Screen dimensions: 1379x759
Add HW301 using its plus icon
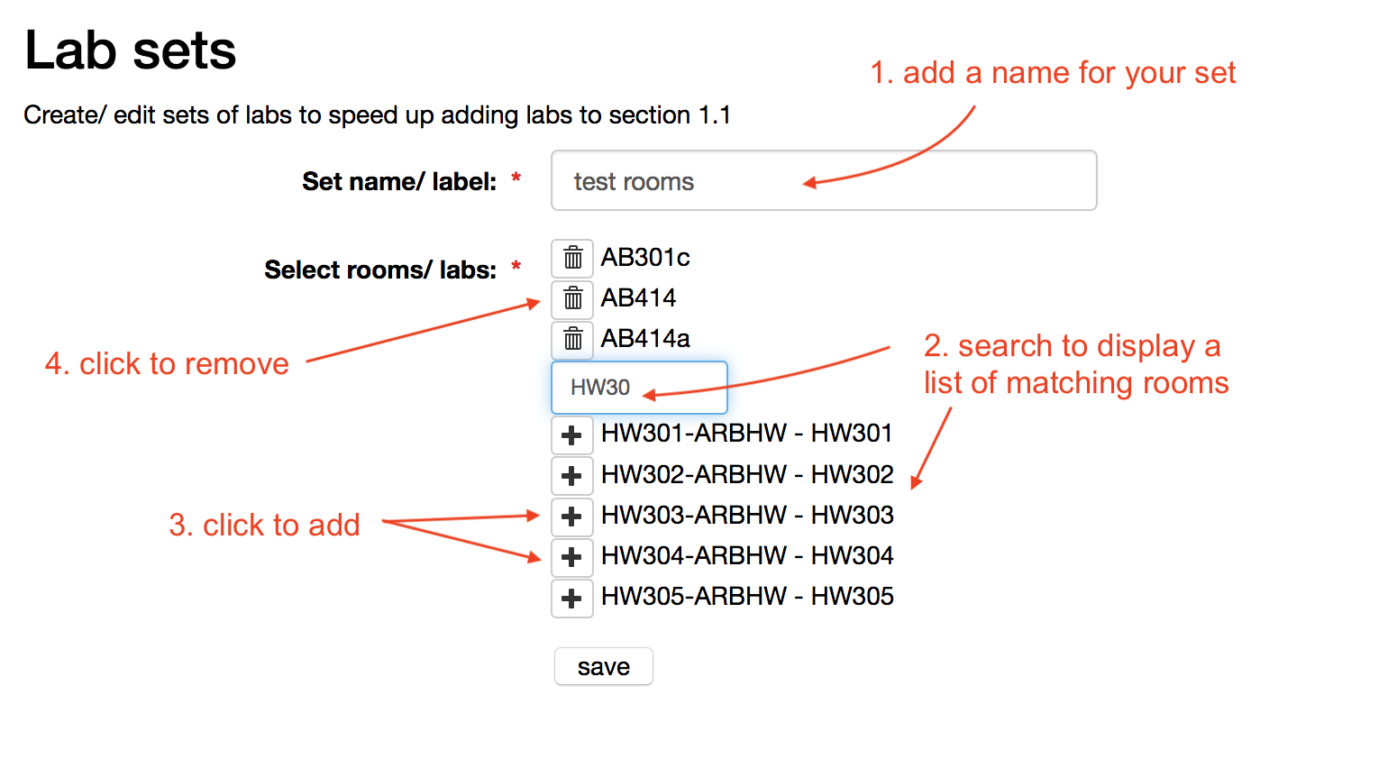[571, 435]
